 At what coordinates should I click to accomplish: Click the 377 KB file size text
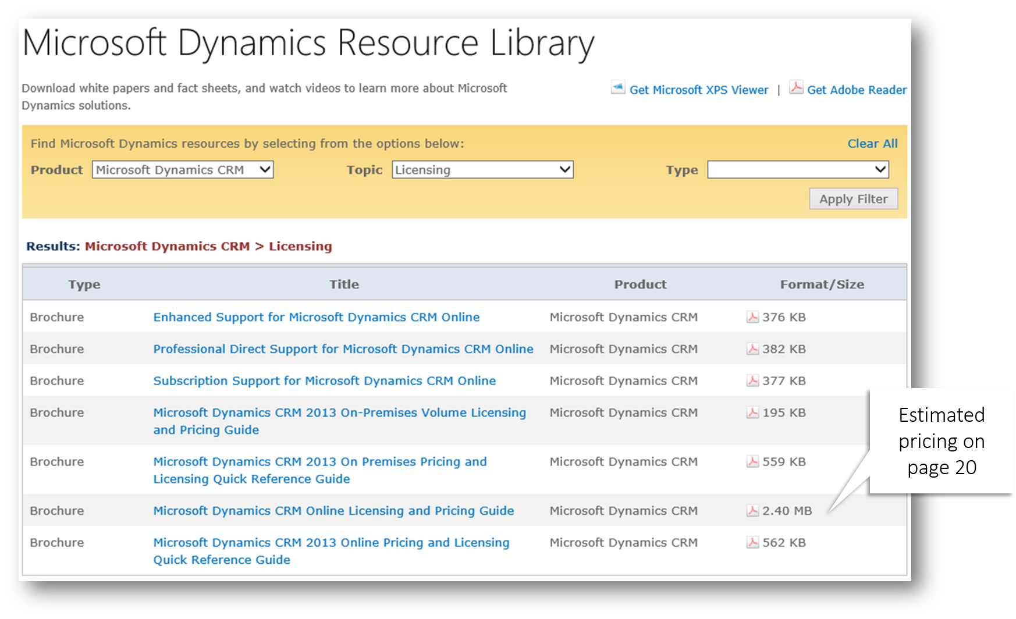[x=784, y=380]
